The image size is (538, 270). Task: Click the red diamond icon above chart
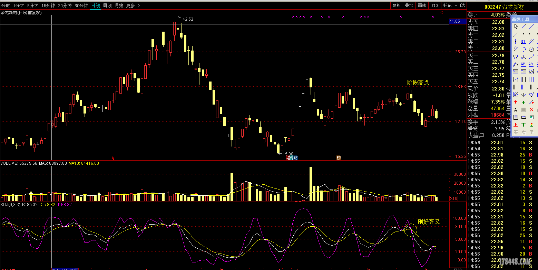click(x=442, y=12)
